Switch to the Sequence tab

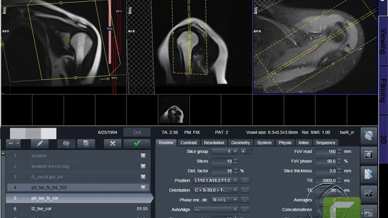tap(326, 143)
